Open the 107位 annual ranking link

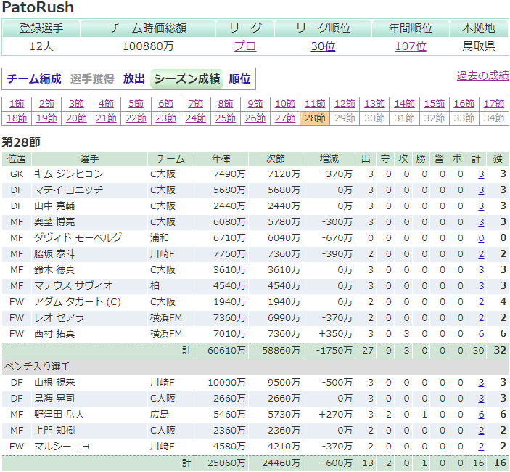coord(411,46)
